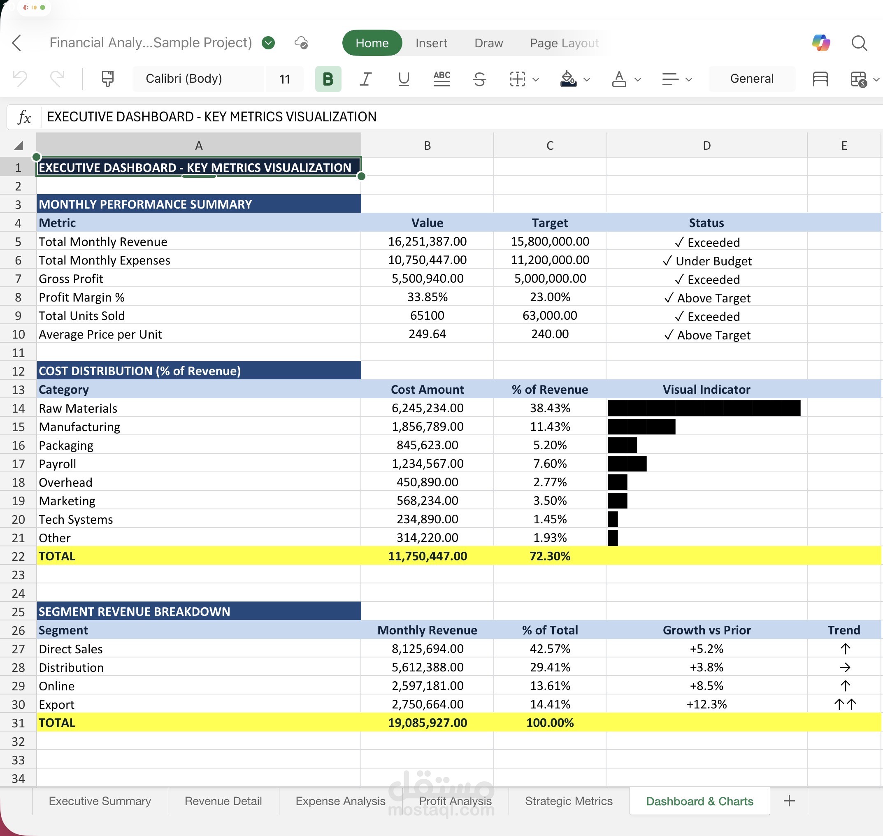Toggle Italic formatting

pos(365,79)
